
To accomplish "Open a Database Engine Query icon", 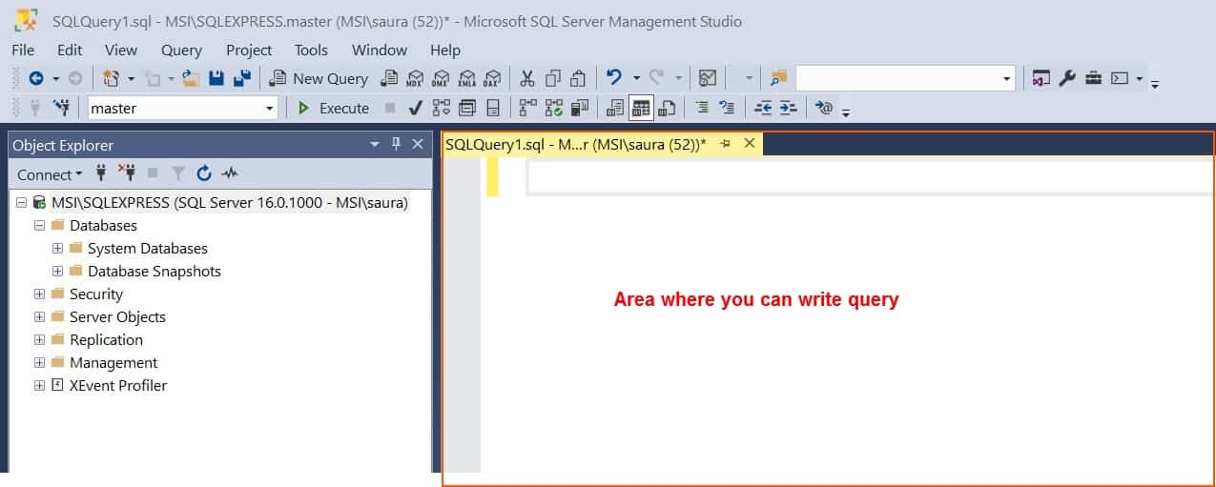I will [x=389, y=78].
